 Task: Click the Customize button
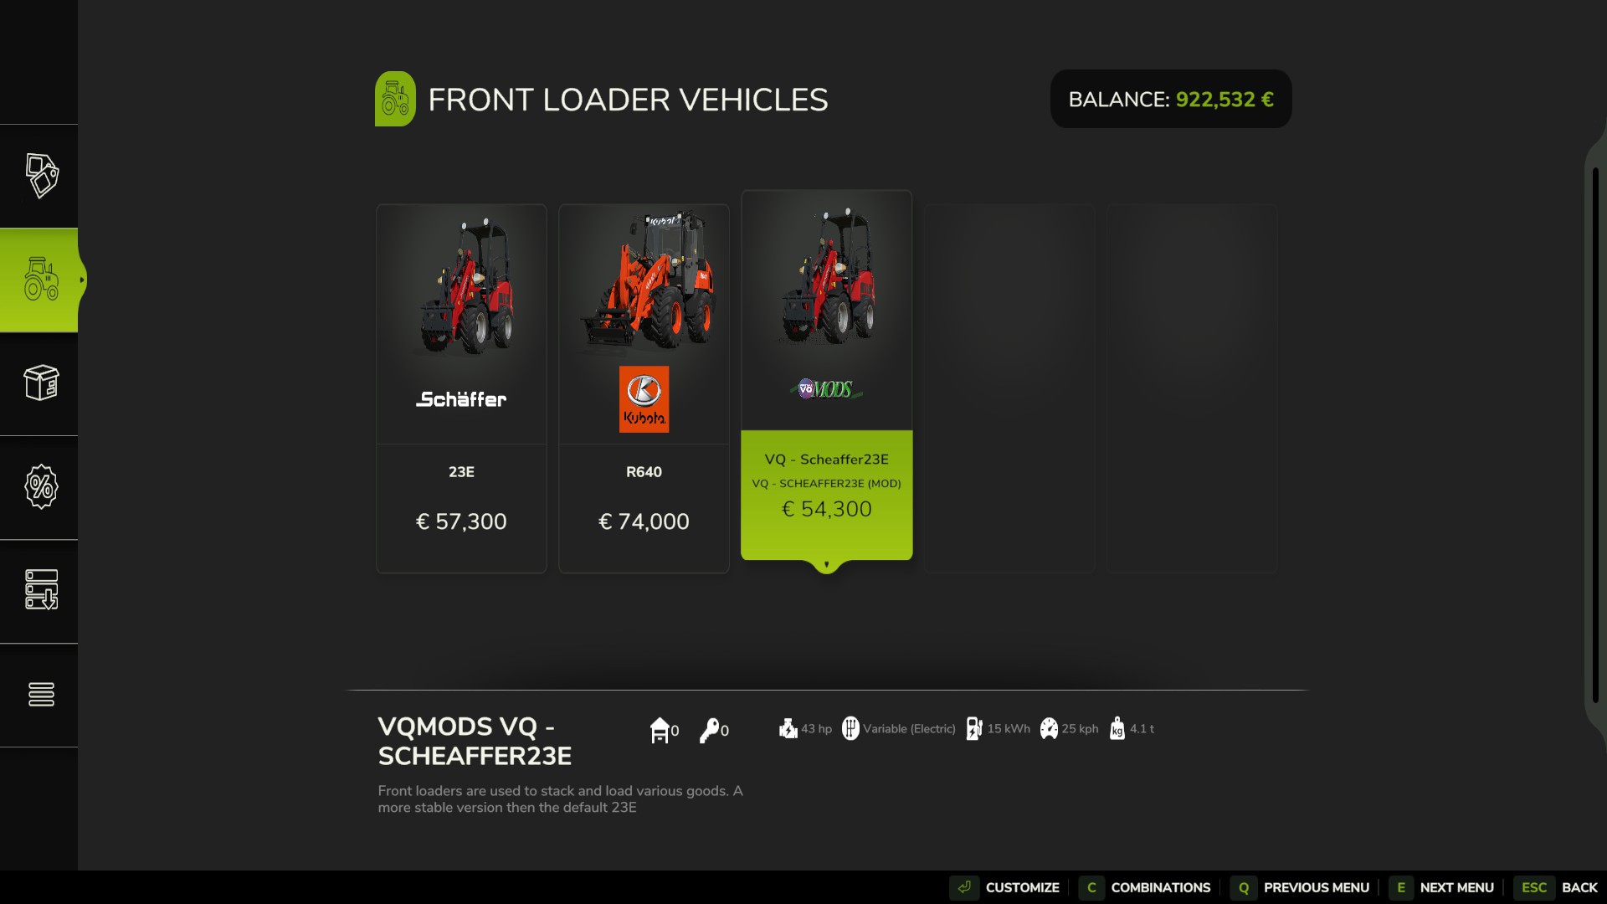(1005, 887)
